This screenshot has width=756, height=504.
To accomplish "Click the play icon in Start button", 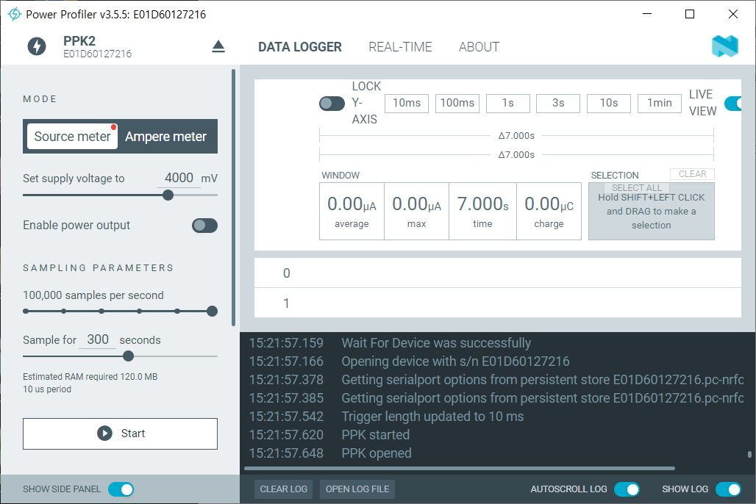I will click(x=104, y=433).
